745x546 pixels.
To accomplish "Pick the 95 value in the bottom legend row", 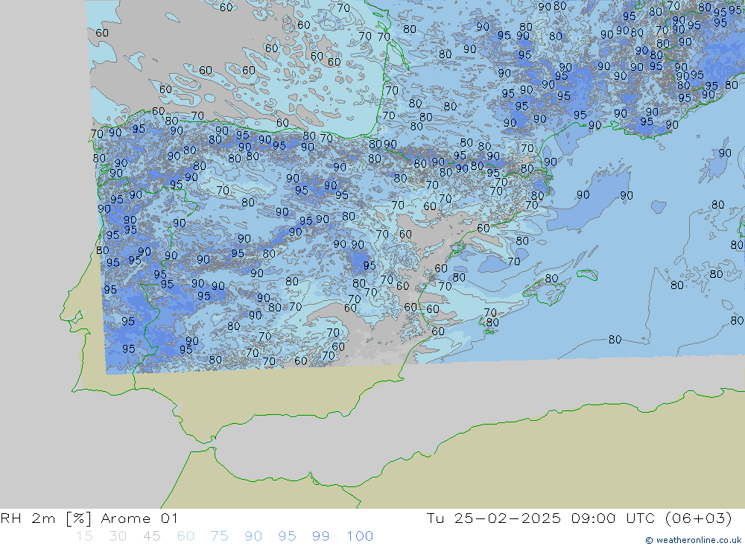I will pos(287,536).
